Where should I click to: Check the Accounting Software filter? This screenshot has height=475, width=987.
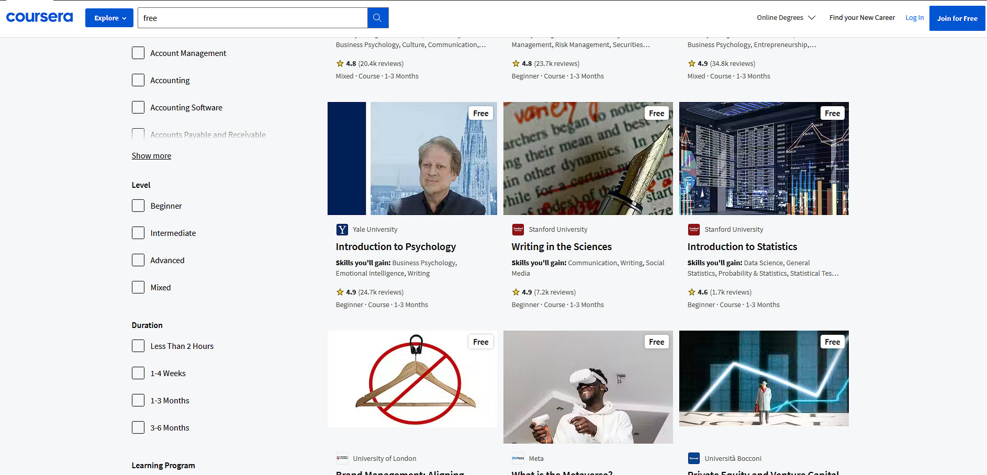pos(138,107)
